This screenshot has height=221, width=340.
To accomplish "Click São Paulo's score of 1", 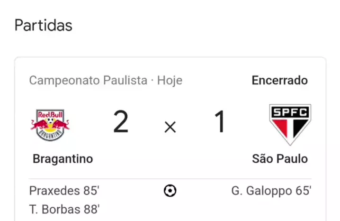I will coord(220,122).
